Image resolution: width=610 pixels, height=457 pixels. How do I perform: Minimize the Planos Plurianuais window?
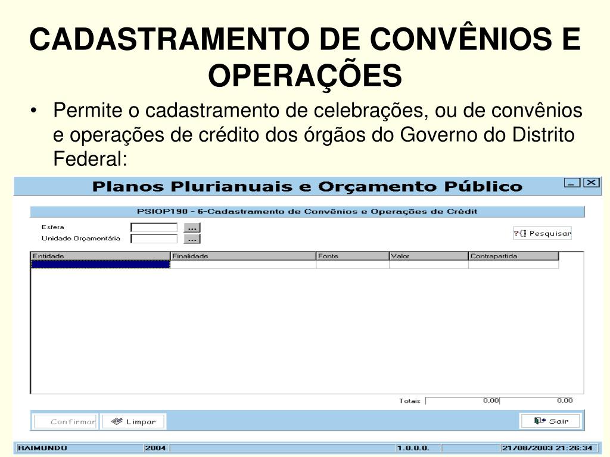(572, 183)
